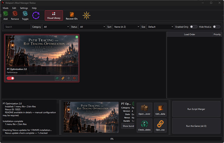Turn on the Hide Mod.io switch
Viewport: 224px width, 143px height.
coord(217,27)
